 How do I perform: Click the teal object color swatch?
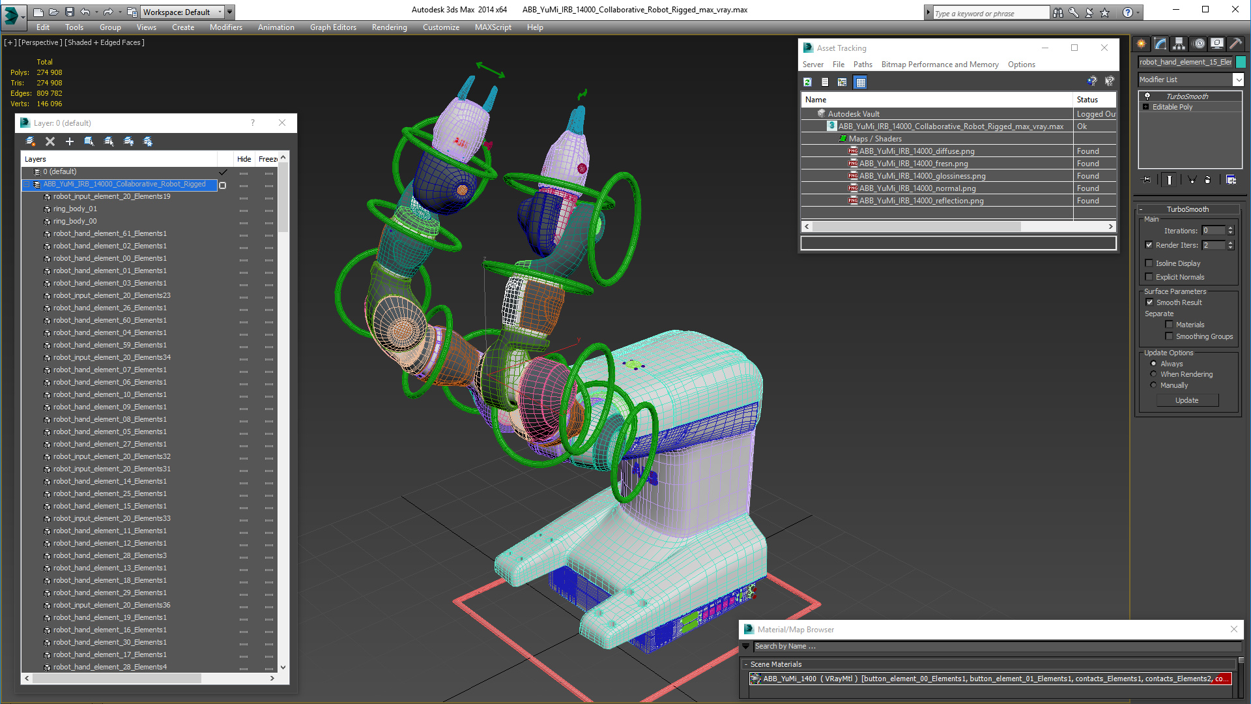pos(1241,62)
